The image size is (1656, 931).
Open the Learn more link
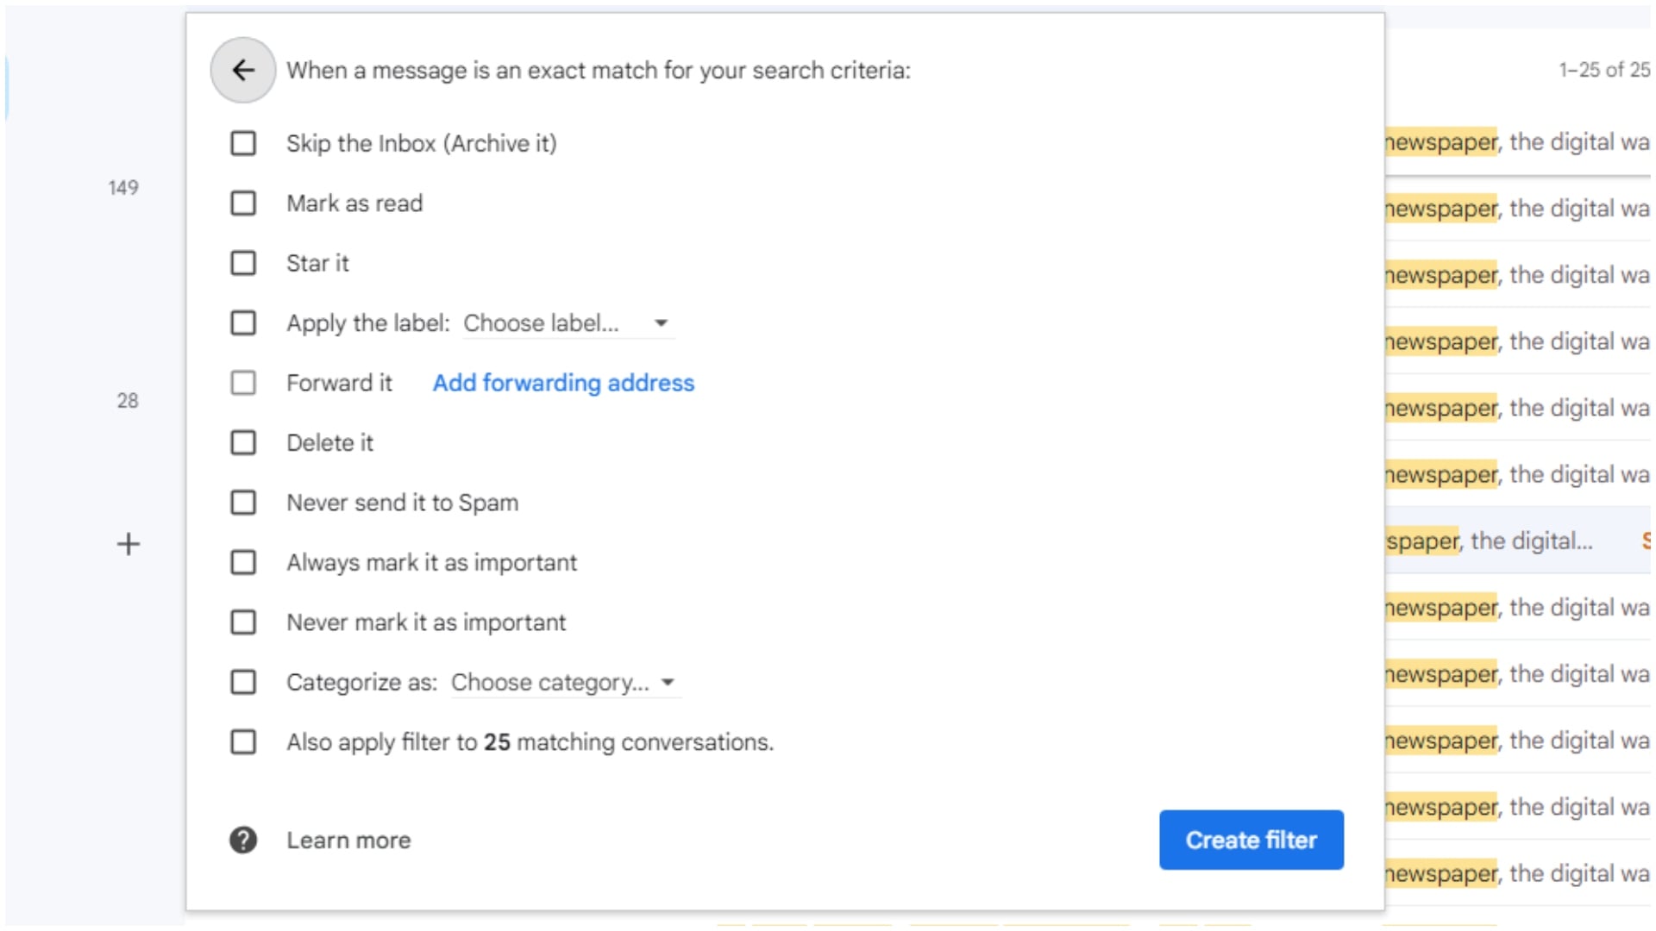(x=348, y=840)
